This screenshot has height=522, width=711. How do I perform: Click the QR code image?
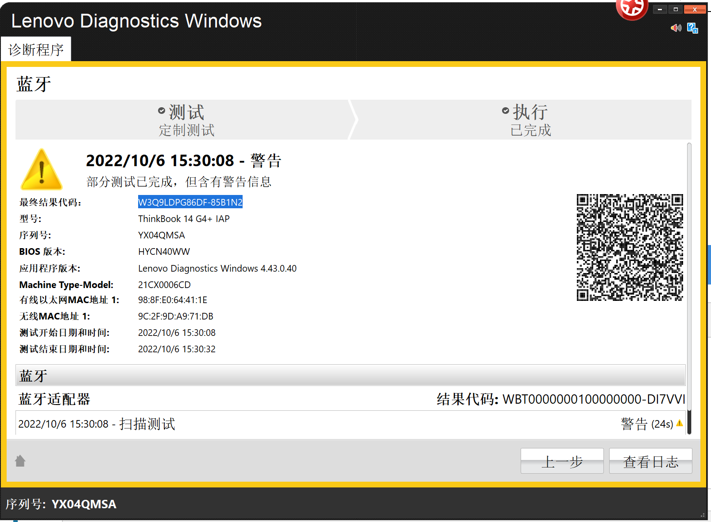(630, 247)
